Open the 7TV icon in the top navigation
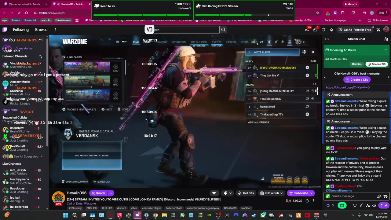 point(378,30)
